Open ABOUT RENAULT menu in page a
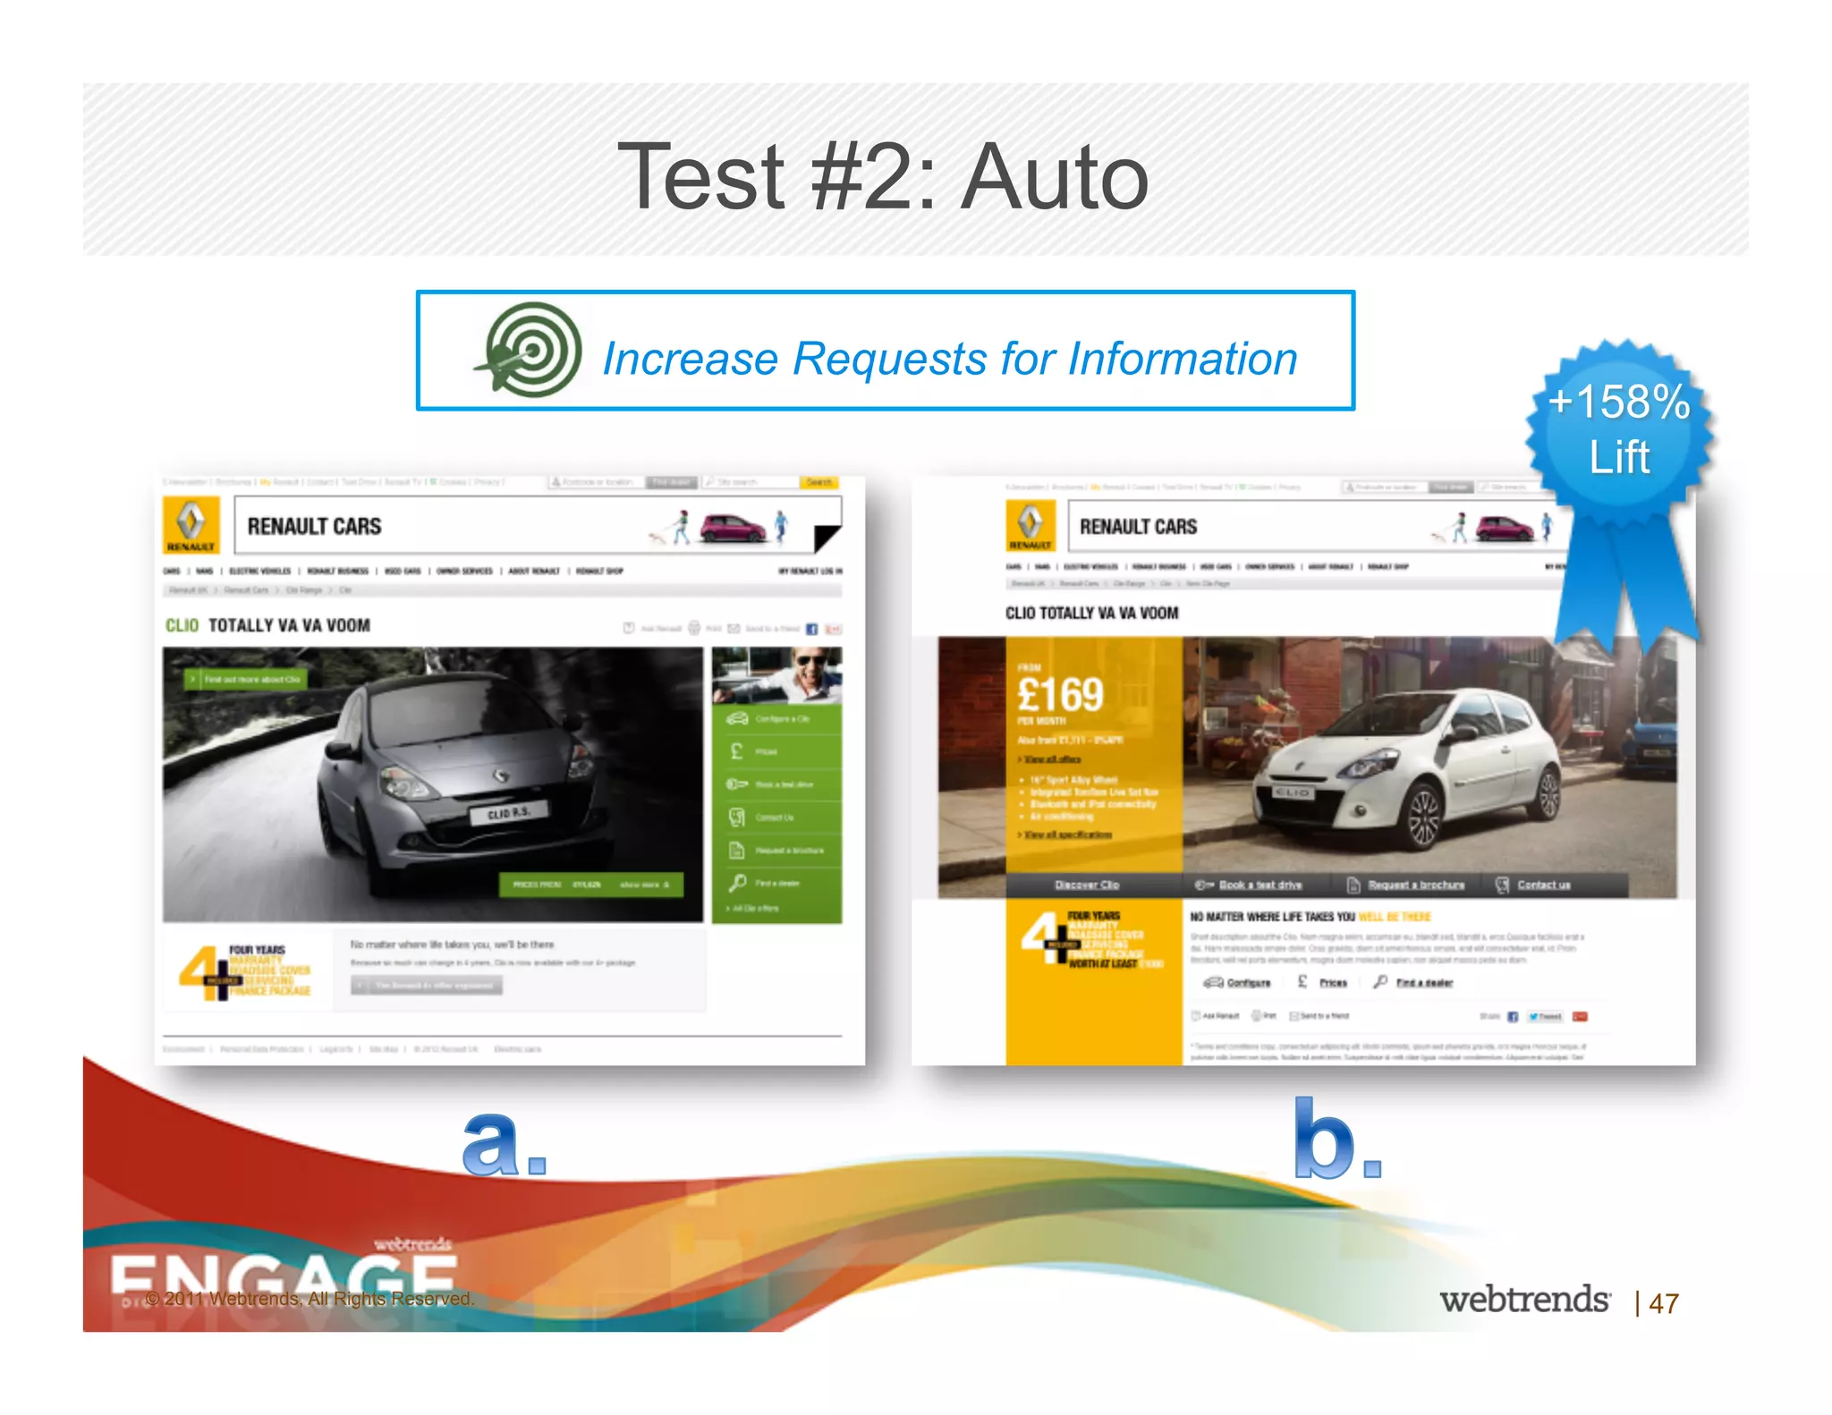 (x=534, y=571)
